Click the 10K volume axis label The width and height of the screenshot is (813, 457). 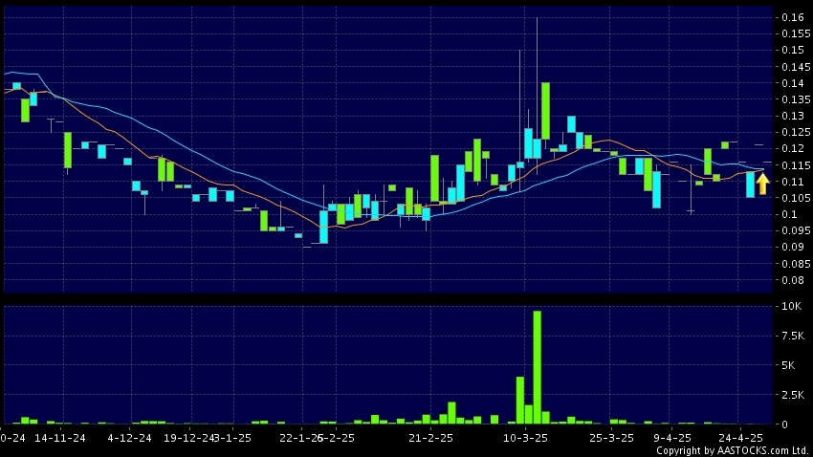point(792,306)
